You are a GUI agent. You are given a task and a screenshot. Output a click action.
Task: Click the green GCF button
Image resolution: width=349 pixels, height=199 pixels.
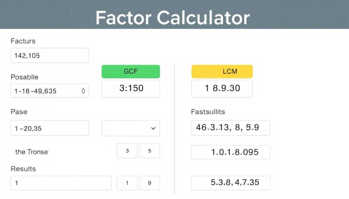(131, 71)
